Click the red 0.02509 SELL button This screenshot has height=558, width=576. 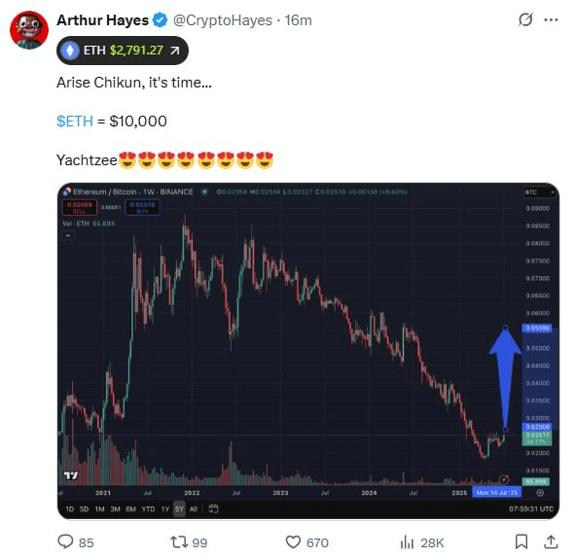(80, 207)
